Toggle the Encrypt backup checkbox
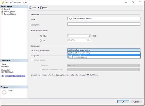 pos(32,60)
